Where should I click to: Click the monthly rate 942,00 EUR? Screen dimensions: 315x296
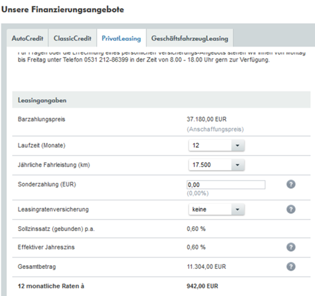[x=202, y=286]
